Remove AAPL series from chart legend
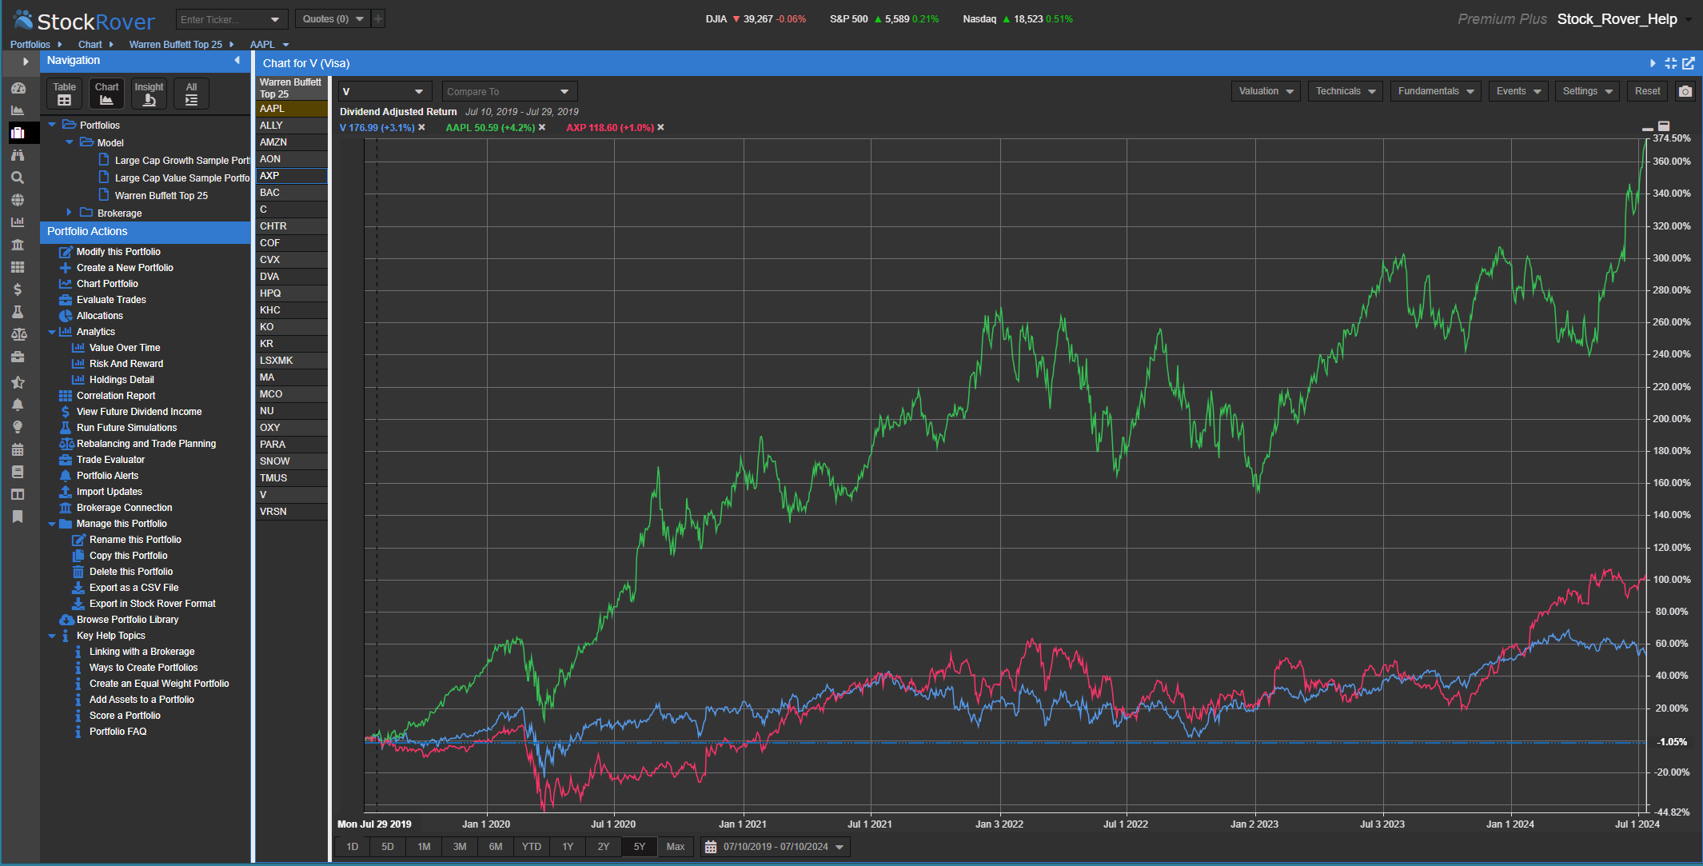The height and width of the screenshot is (866, 1703). tap(541, 128)
